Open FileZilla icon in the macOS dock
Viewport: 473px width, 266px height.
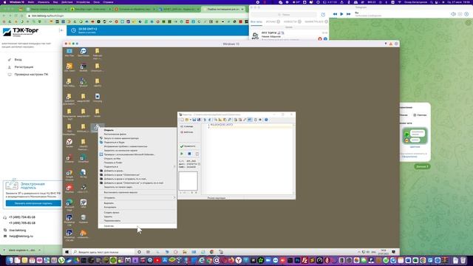[305, 260]
